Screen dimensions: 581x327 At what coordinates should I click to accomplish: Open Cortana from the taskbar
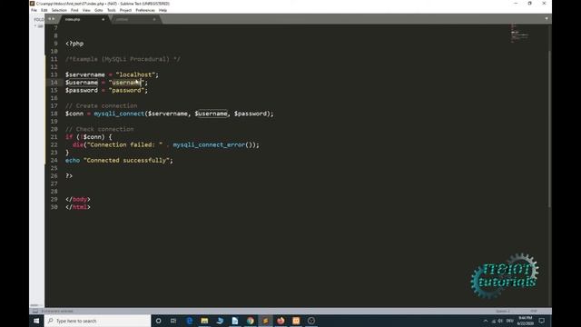[158, 321]
